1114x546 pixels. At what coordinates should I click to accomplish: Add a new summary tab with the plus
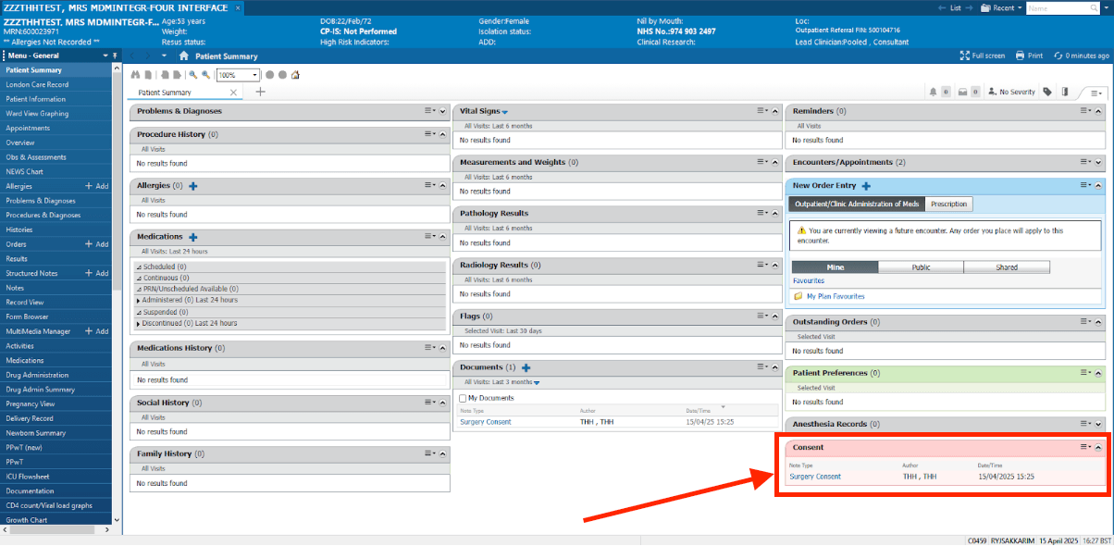pyautogui.click(x=260, y=92)
